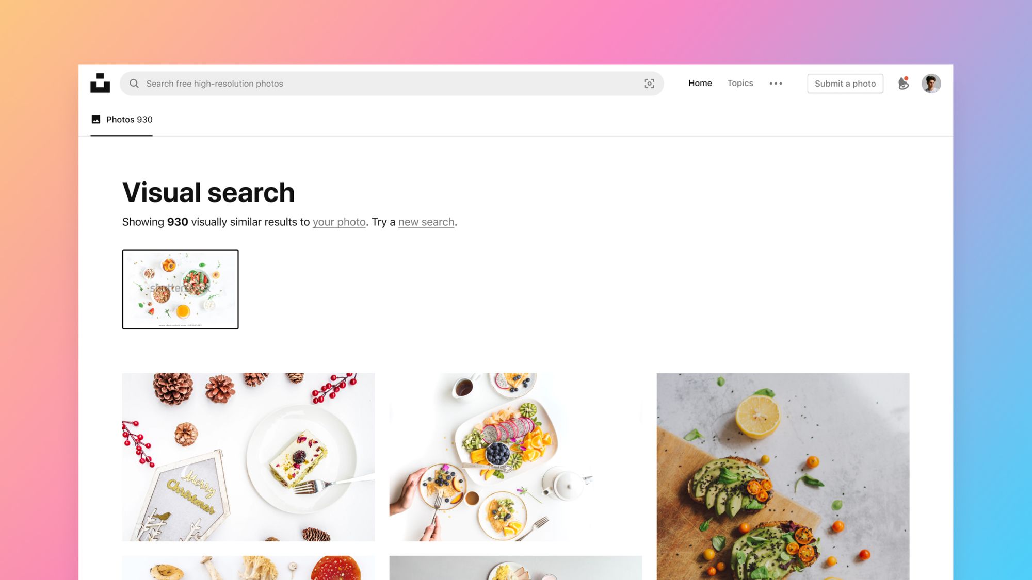1032x580 pixels.
Task: Open the user profile avatar
Action: point(931,84)
